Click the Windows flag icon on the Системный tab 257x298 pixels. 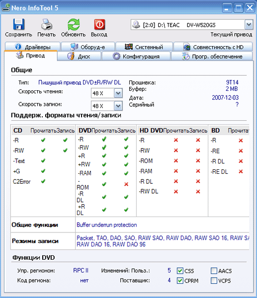click(129, 47)
